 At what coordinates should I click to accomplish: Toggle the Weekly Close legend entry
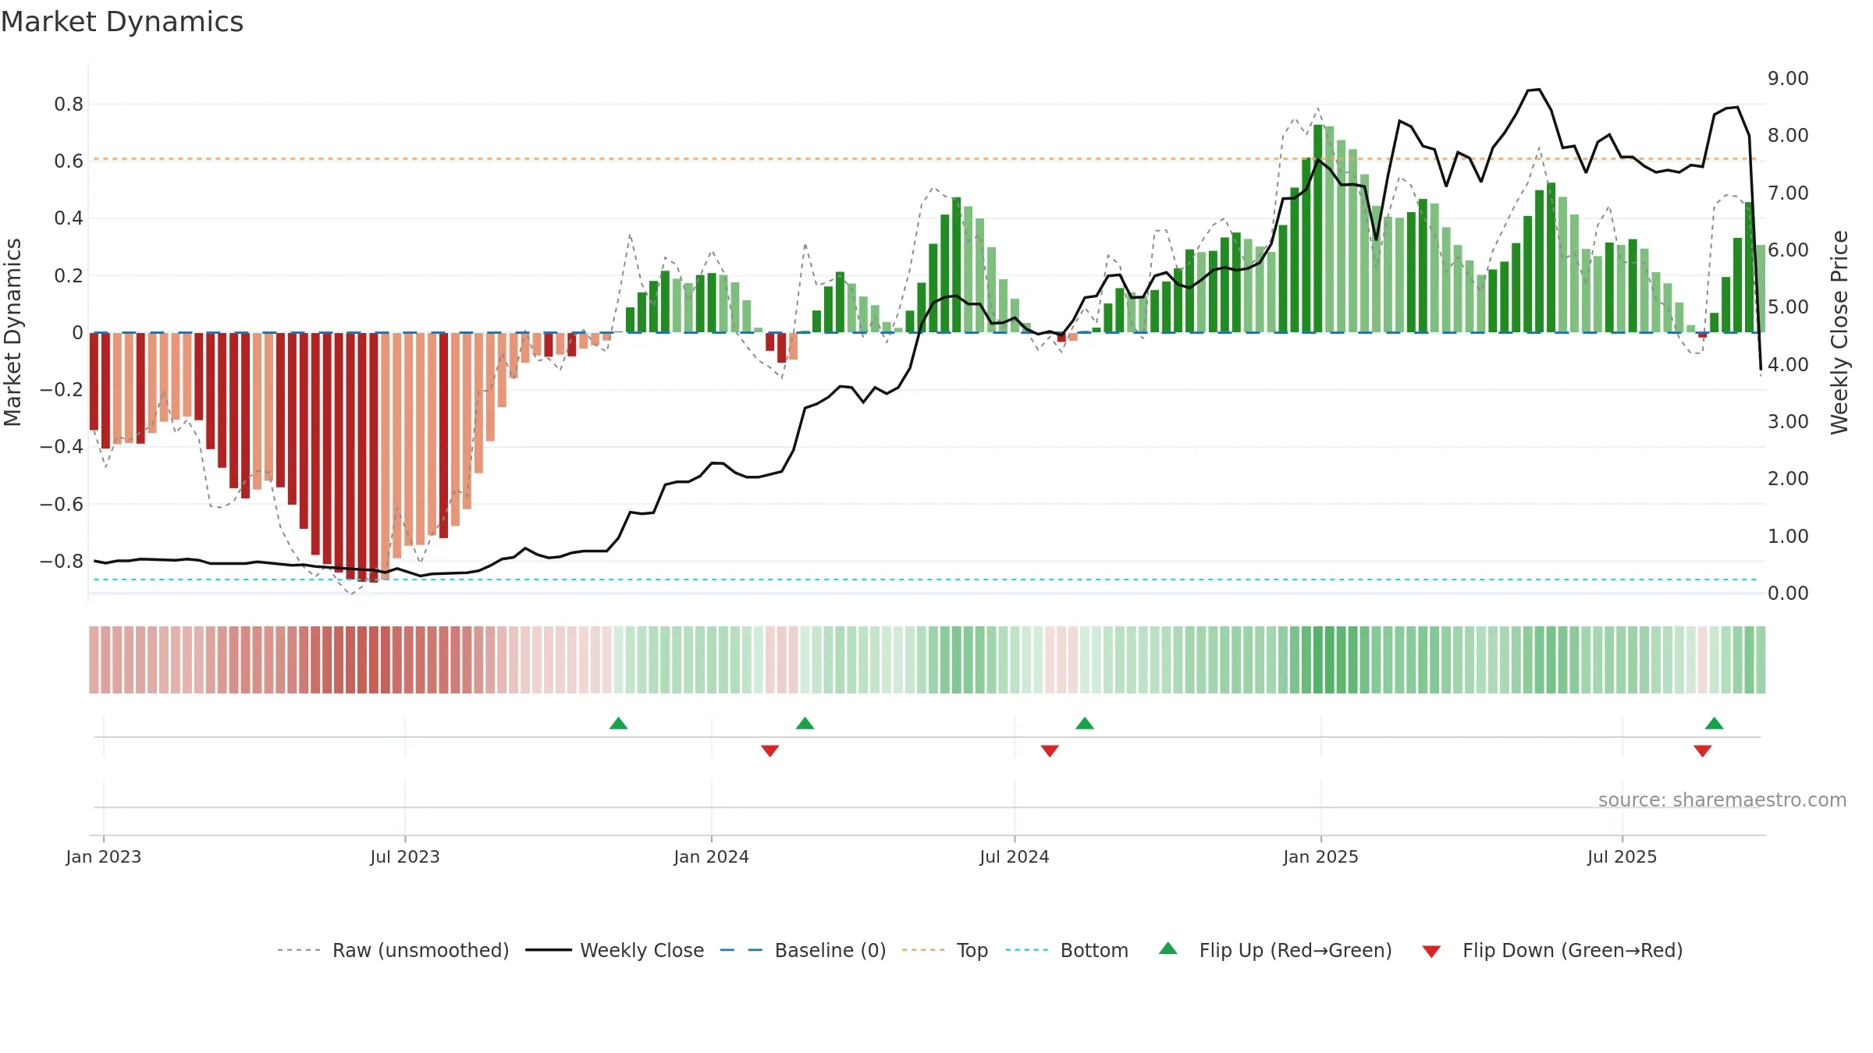pyautogui.click(x=614, y=950)
